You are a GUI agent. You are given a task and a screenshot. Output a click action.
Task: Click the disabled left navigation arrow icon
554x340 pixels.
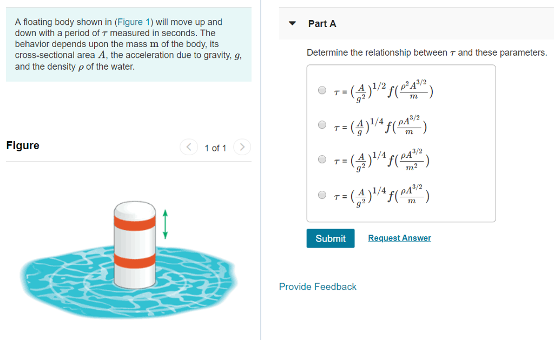189,146
